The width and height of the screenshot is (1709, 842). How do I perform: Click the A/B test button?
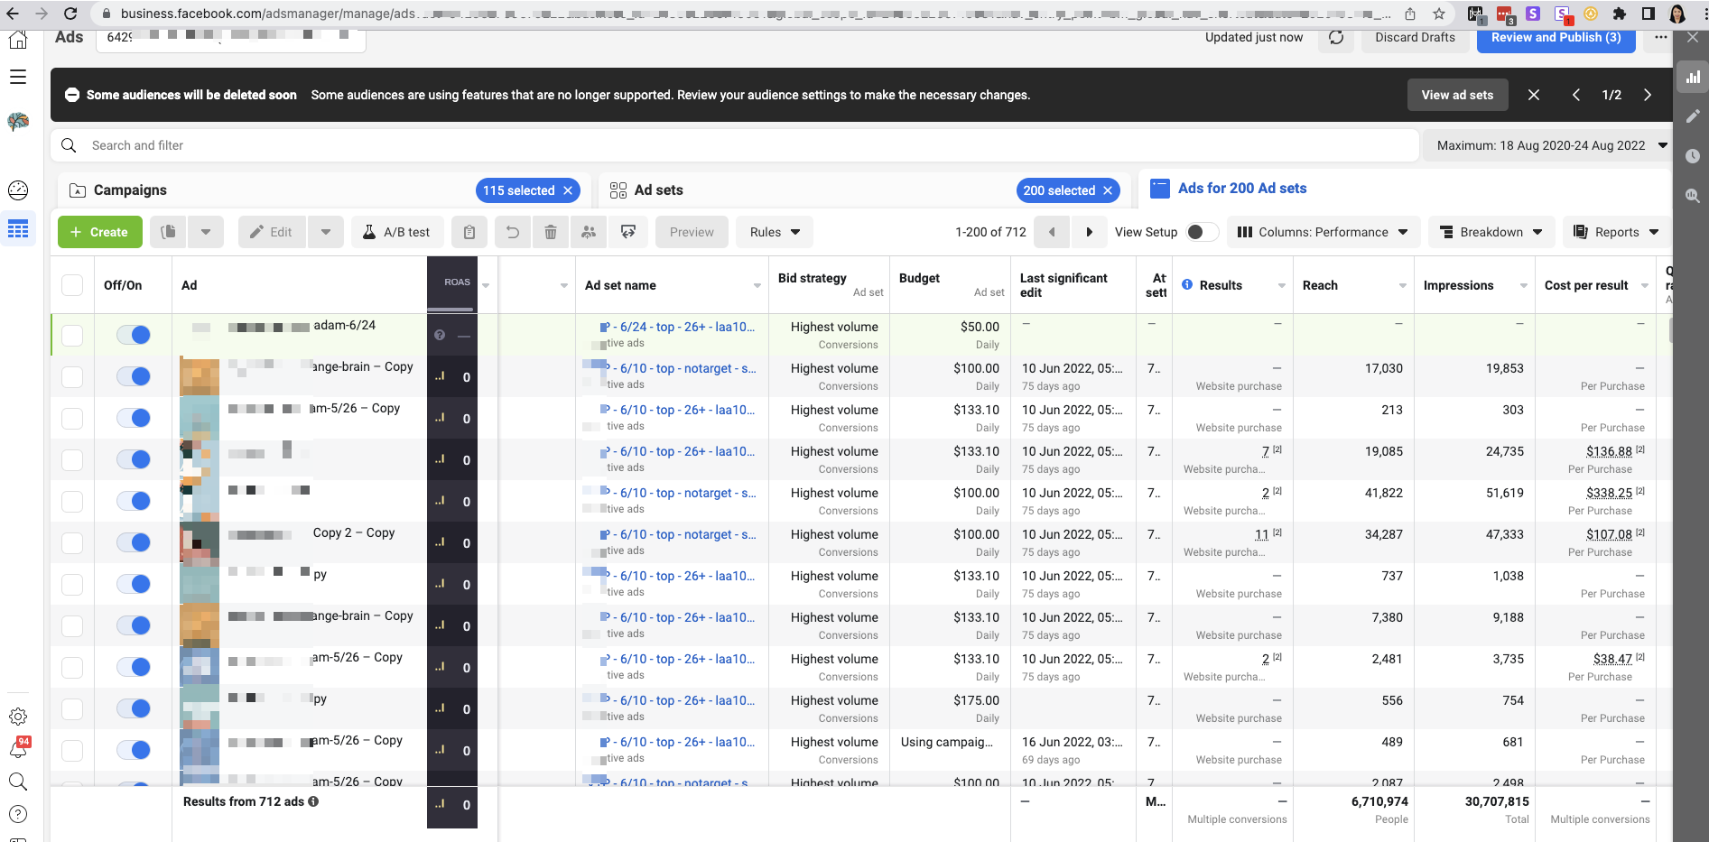pos(396,232)
